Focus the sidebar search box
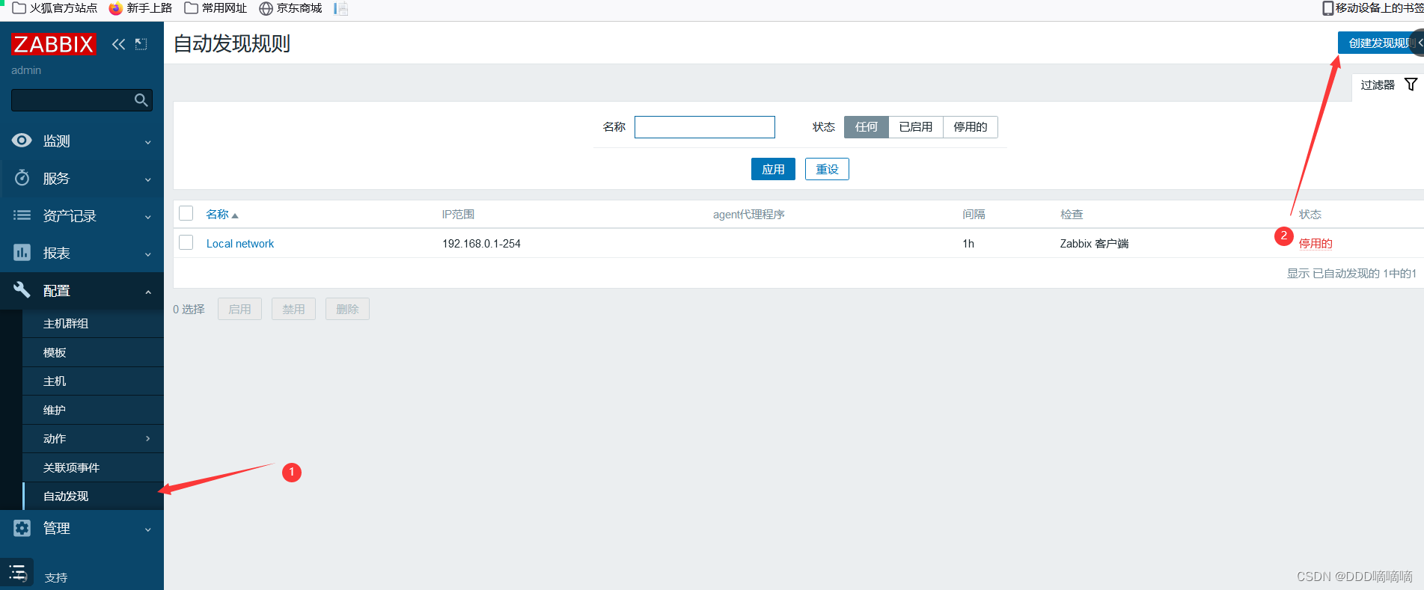Screen dimensions: 1424x590 pyautogui.click(x=82, y=100)
